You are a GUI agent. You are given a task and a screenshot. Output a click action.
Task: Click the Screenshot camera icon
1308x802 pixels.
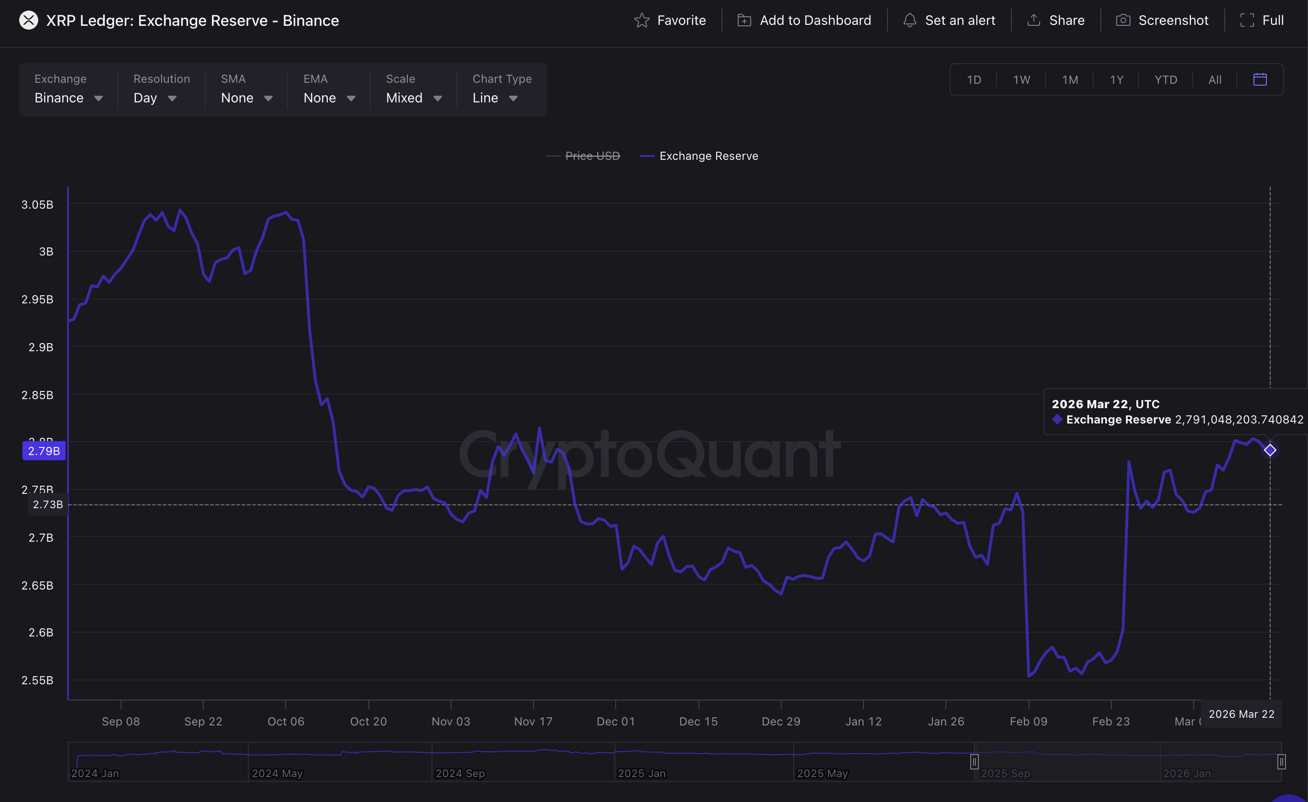(x=1123, y=20)
